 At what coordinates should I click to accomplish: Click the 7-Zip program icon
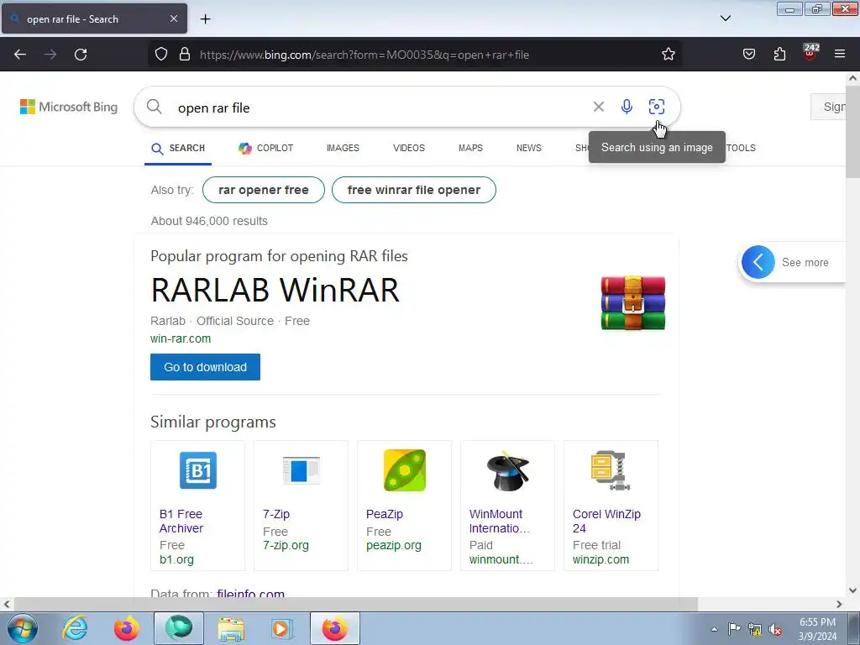(x=302, y=470)
